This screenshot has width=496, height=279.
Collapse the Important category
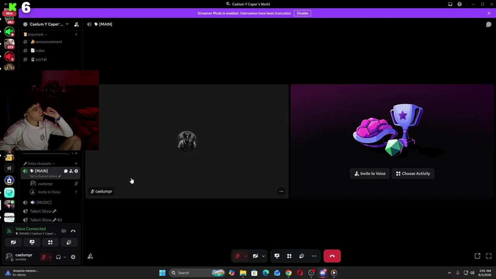[x=35, y=34]
